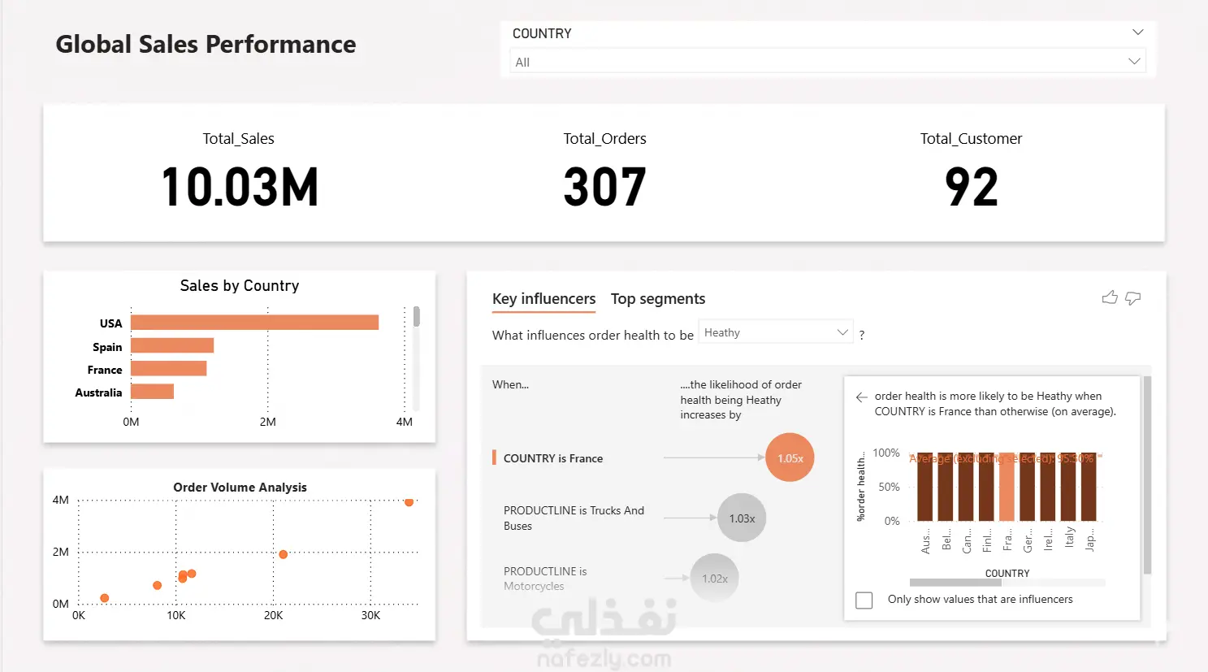Click the Key influencers panel vertical scrollbar

click(1147, 475)
